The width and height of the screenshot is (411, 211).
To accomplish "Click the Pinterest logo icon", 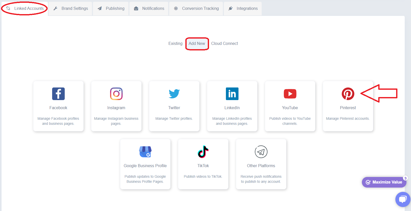I will coord(348,94).
